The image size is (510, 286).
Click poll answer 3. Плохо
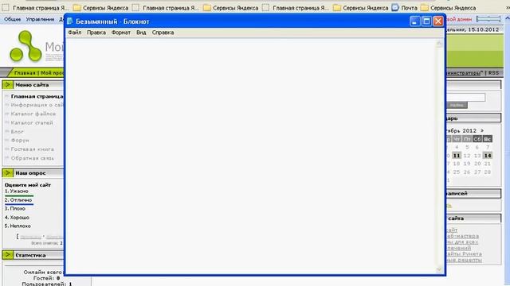(x=15, y=208)
